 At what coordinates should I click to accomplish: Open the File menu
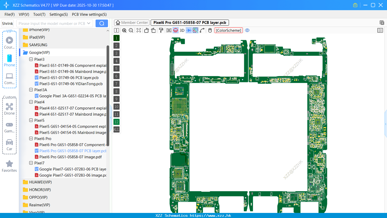(x=10, y=14)
